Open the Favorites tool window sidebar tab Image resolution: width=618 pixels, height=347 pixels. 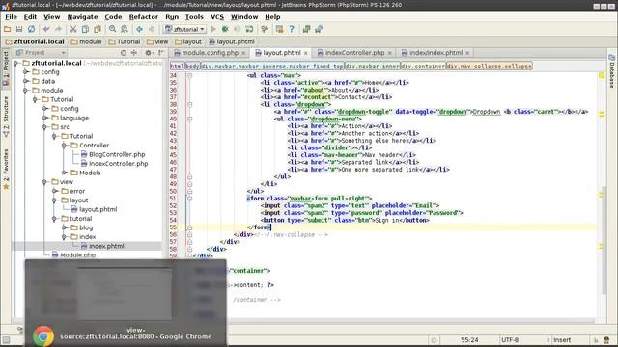click(x=6, y=170)
